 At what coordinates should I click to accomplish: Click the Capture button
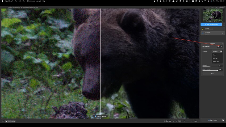click(168, 121)
